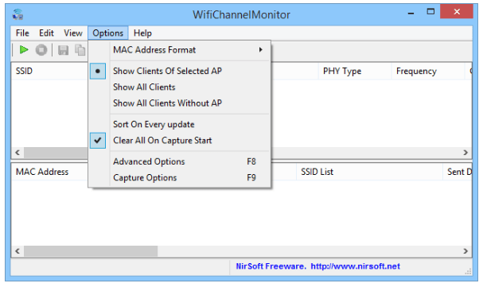The image size is (483, 287).
Task: Sort by the PHY Type column header
Action: coord(355,71)
